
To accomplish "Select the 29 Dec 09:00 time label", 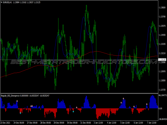I will click(59, 123).
